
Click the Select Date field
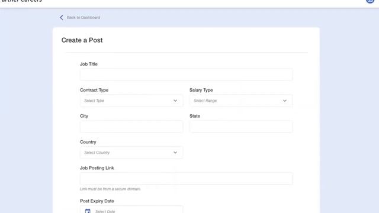click(131, 209)
